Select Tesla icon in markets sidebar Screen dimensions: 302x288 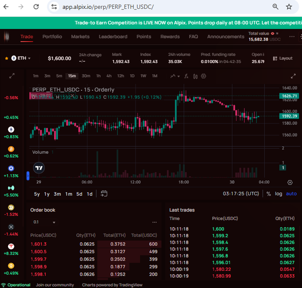(11, 246)
